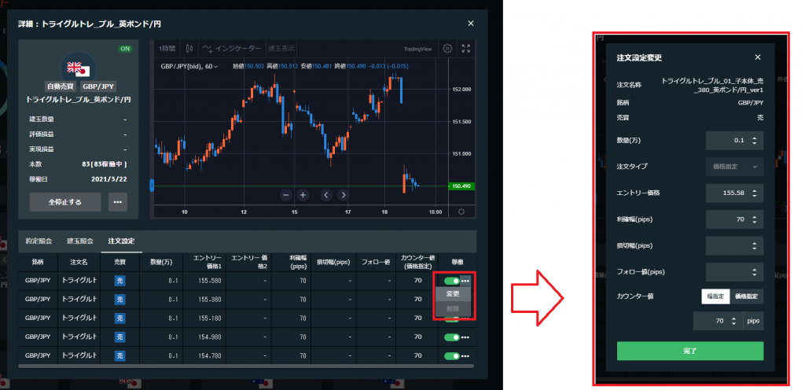
Task: Switch to the 約定照会 tab
Action: coord(39,241)
